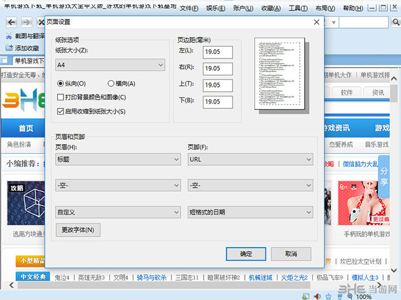401x300 pixels.
Task: Open the 页眉 标题 dropdown
Action: [118, 160]
